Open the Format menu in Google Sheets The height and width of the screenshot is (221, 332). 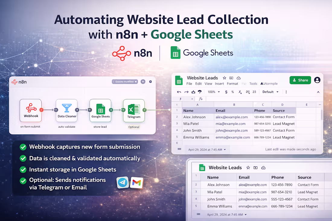point(232,84)
